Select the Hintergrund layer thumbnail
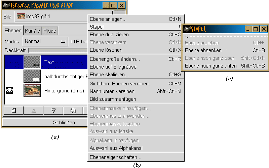 (32, 90)
